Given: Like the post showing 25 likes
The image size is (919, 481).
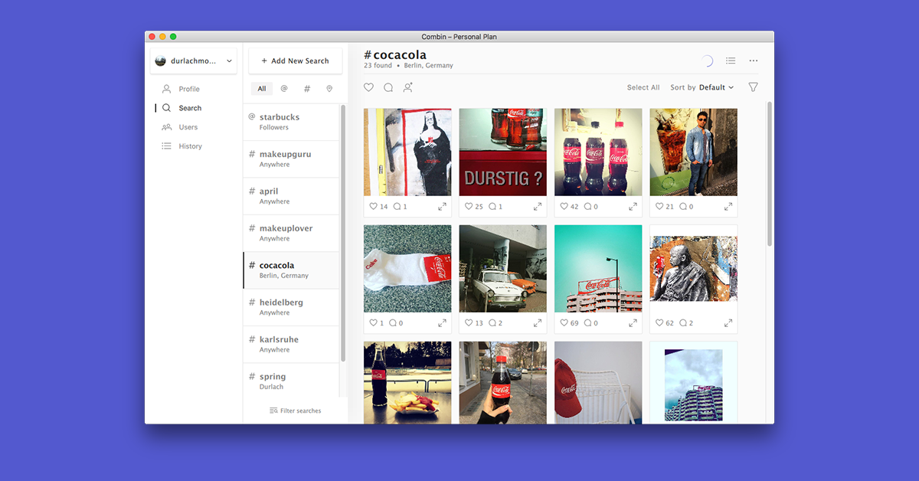Looking at the screenshot, I should point(469,207).
